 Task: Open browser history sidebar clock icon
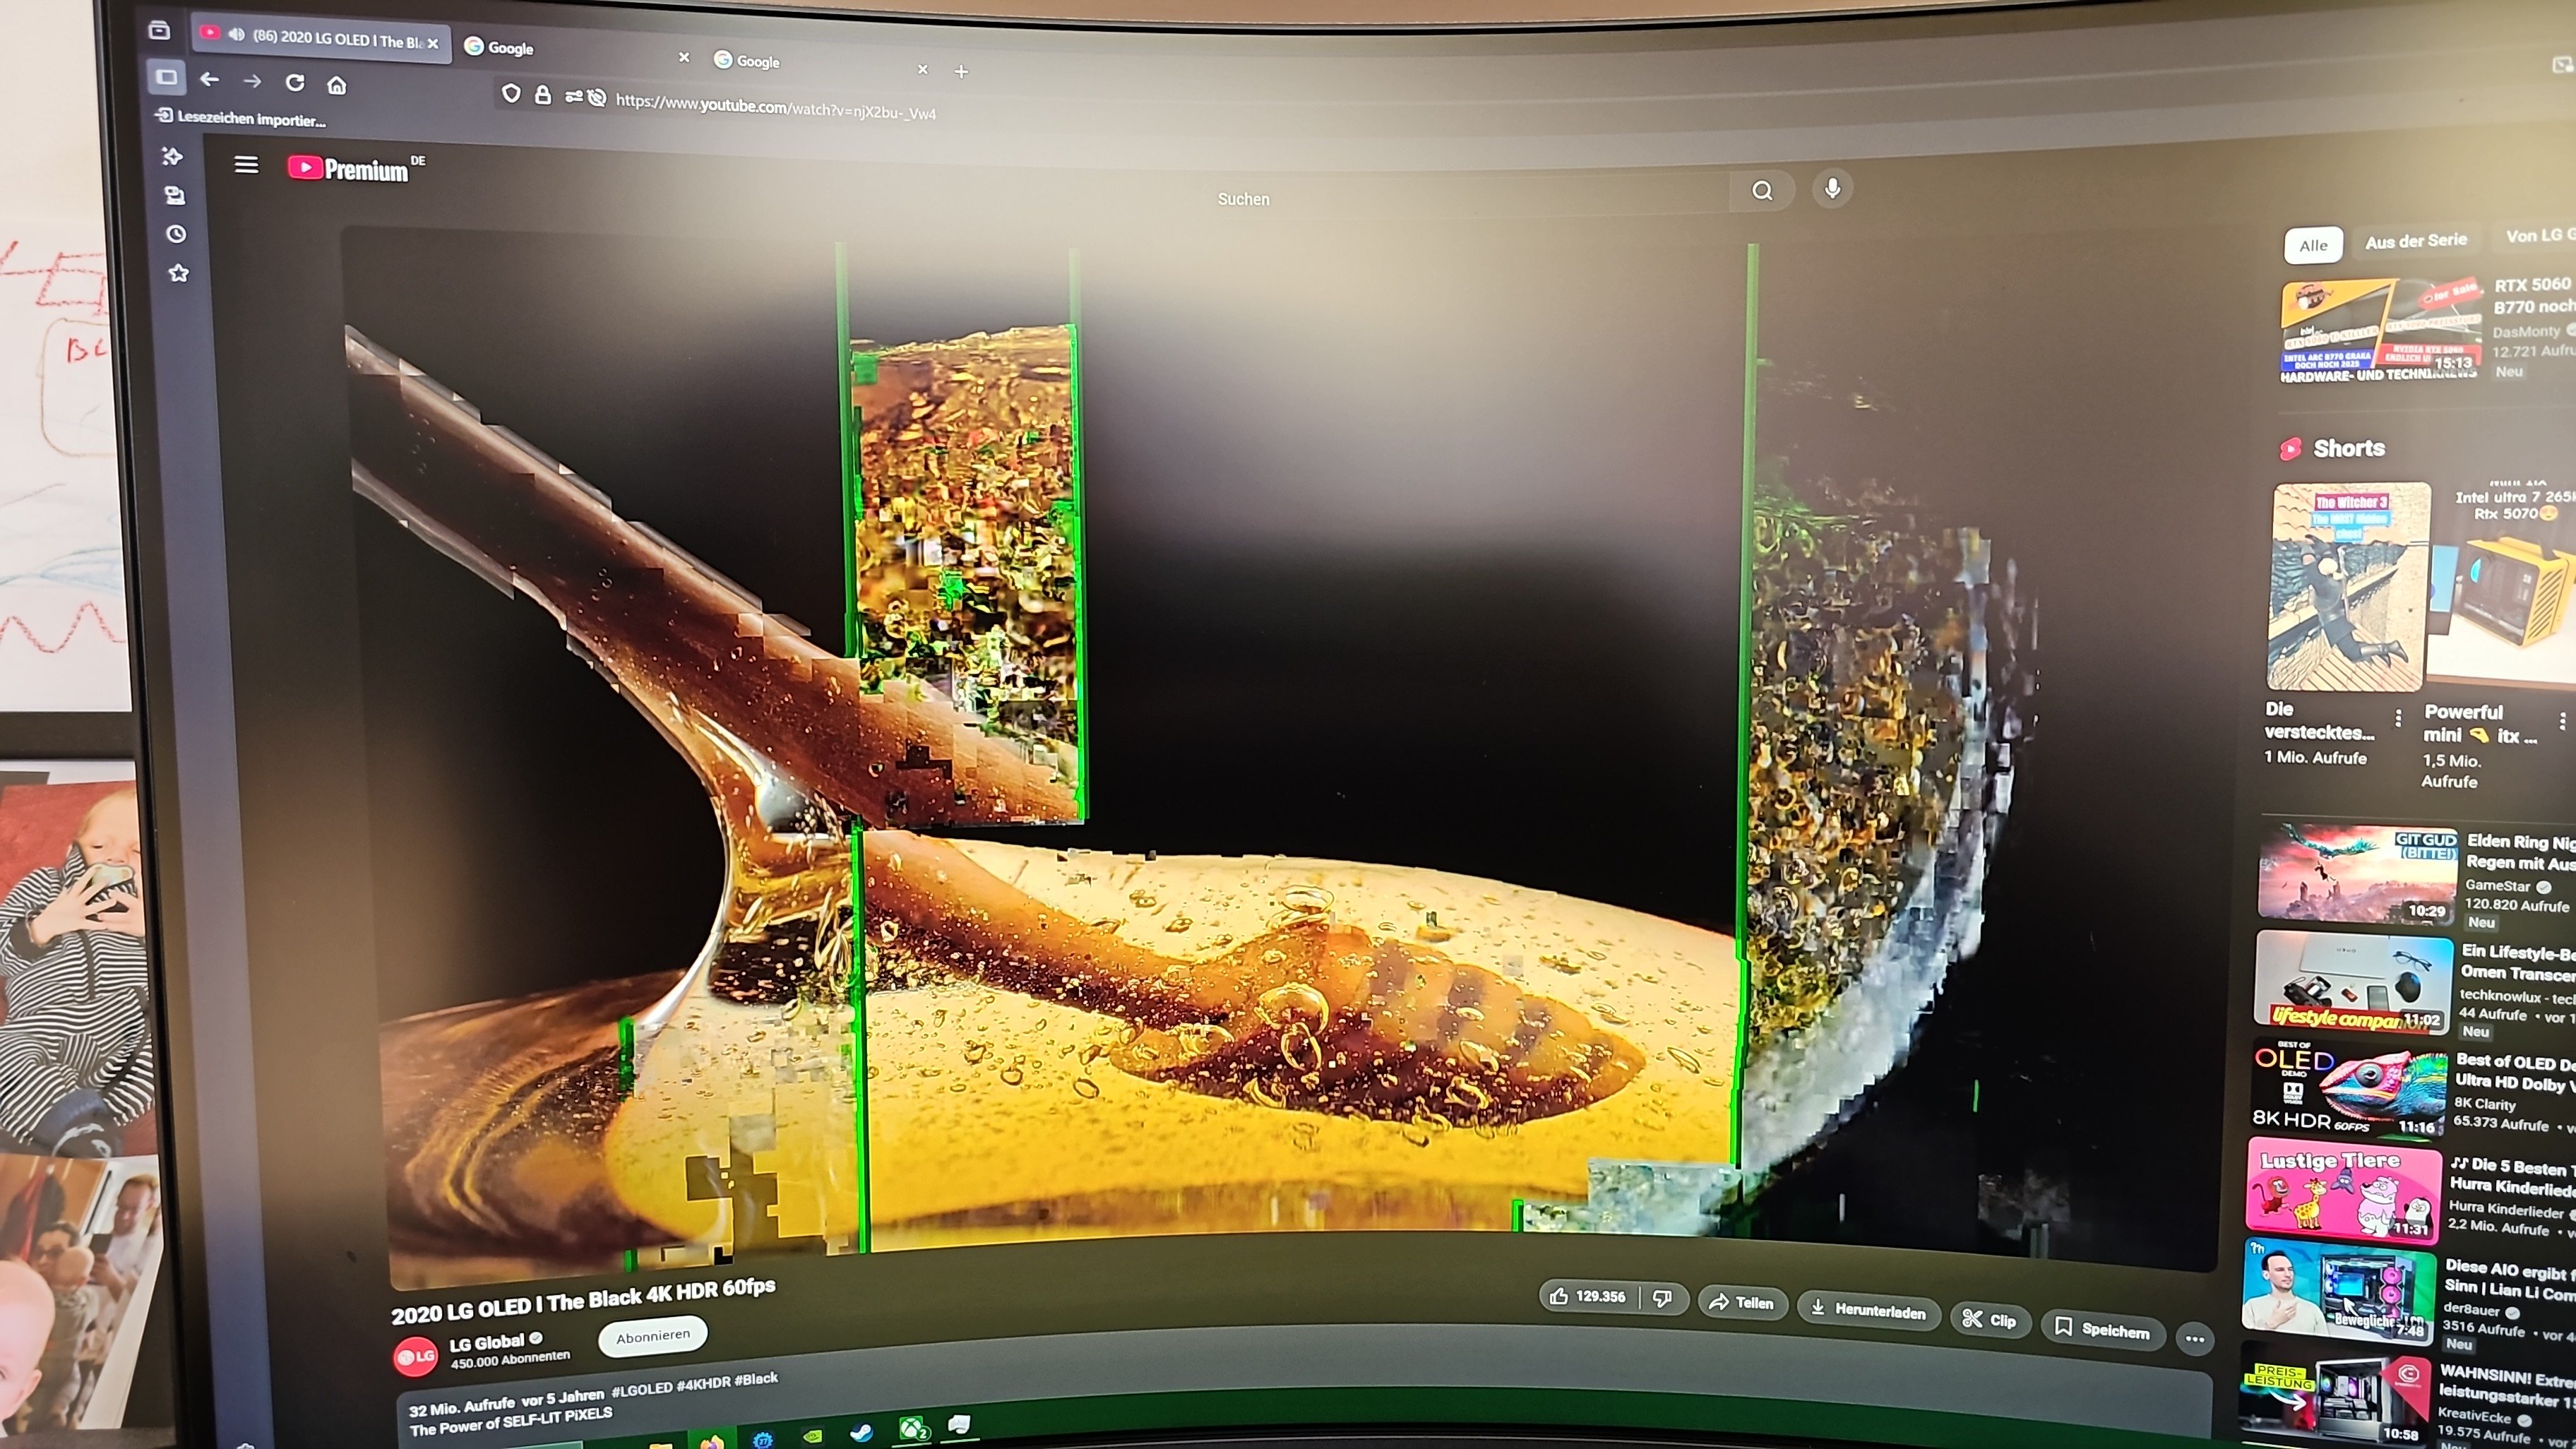[x=176, y=234]
